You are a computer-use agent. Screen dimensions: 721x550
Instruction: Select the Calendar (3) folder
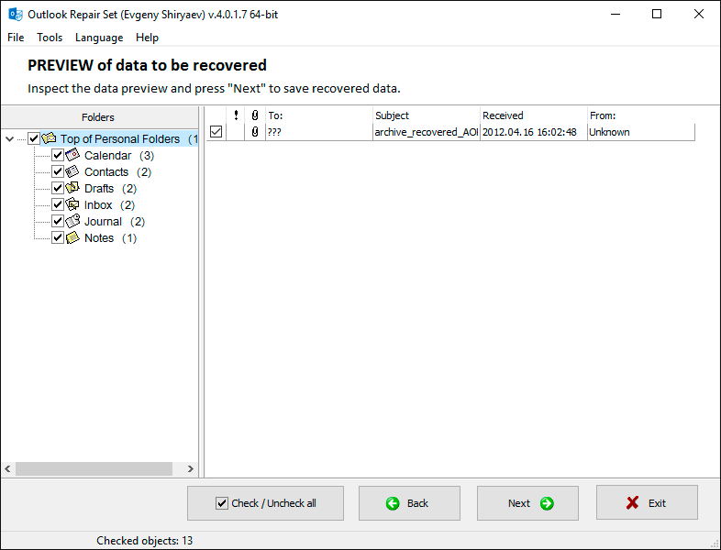(119, 155)
